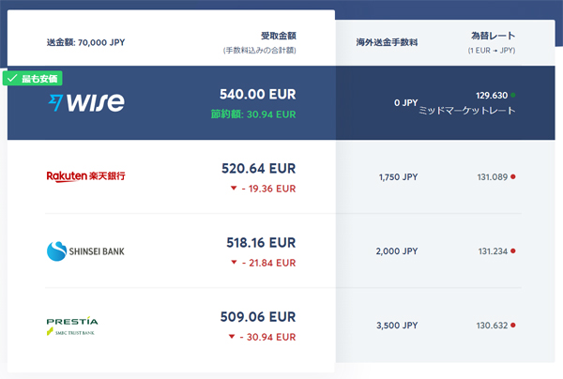
Task: Click the 海外送金手数料 column header
Action: 387,42
